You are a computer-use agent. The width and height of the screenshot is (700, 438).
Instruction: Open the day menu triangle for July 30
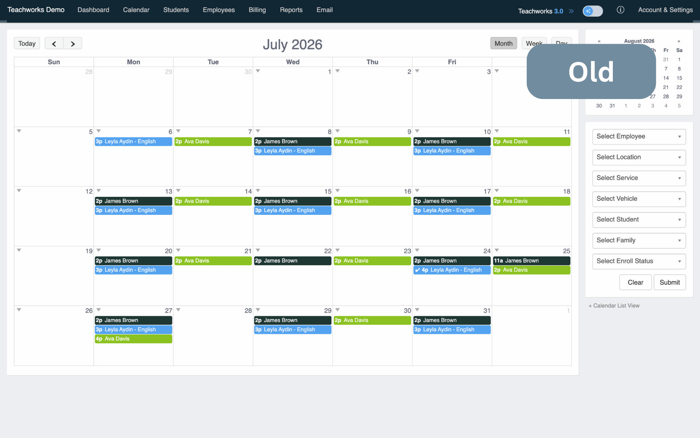point(338,310)
